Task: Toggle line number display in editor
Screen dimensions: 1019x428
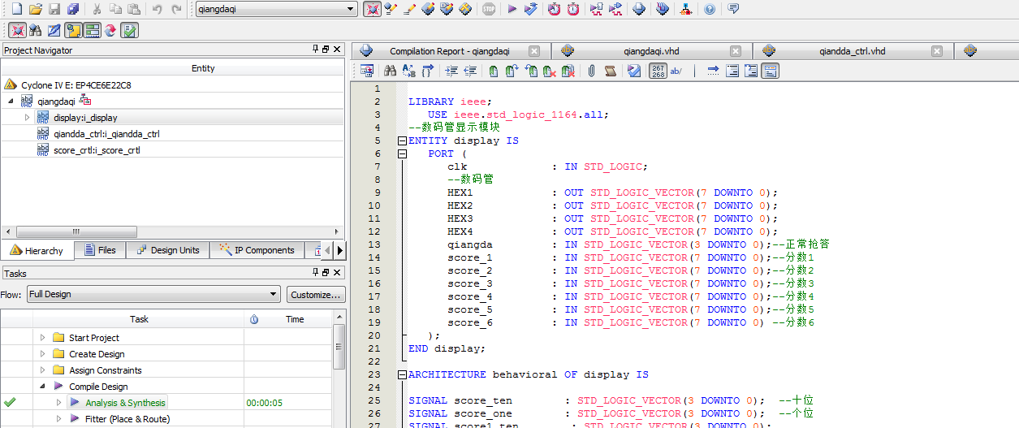Action: (658, 71)
